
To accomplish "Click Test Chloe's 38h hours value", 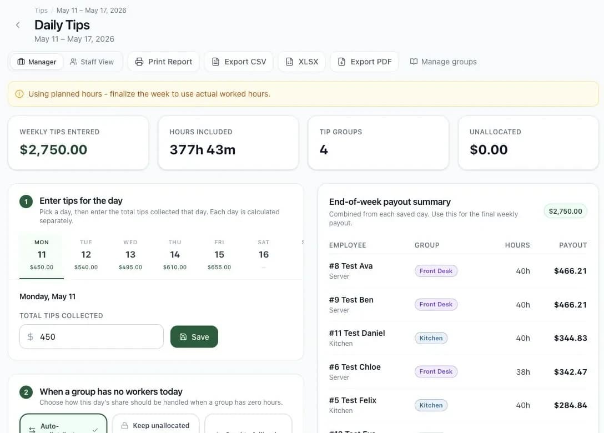I will [x=523, y=372].
